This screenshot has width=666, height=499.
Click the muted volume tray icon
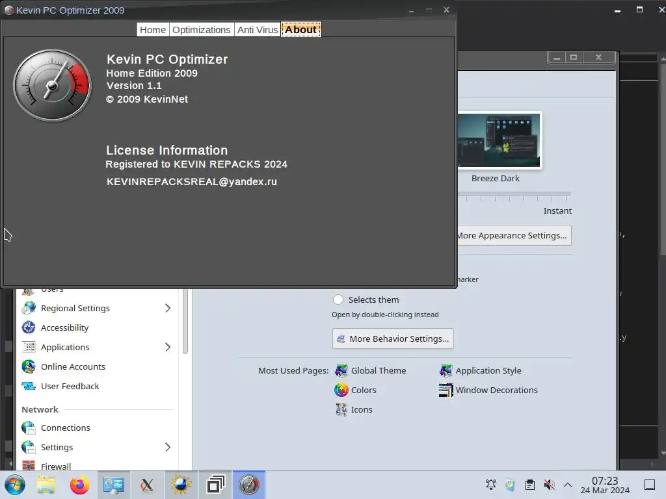549,485
